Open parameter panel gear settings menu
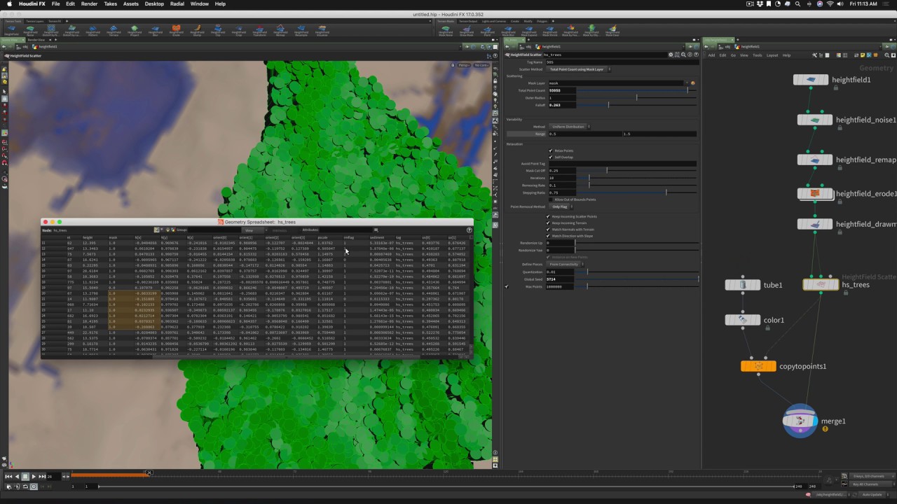Viewport: 897px width, 504px height. 671,54
